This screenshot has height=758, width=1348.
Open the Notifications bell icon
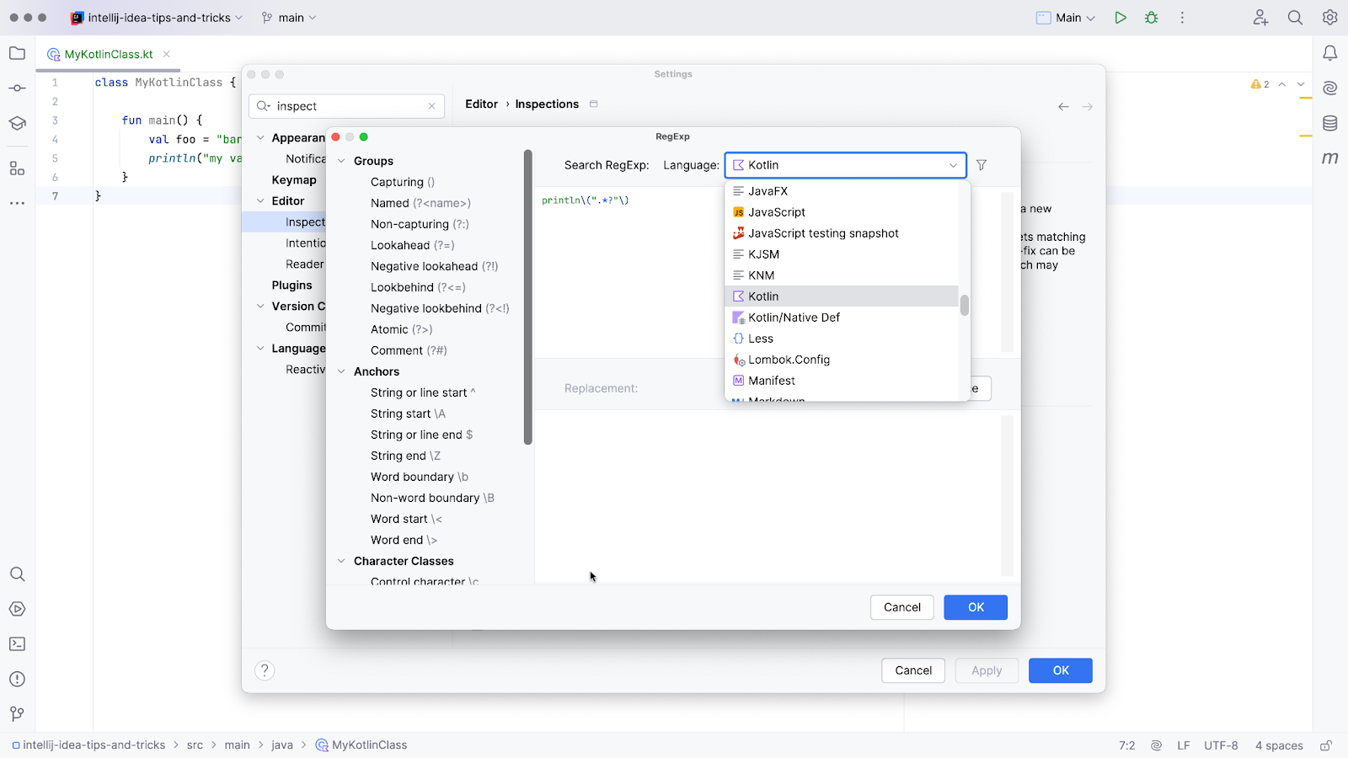pyautogui.click(x=1330, y=53)
